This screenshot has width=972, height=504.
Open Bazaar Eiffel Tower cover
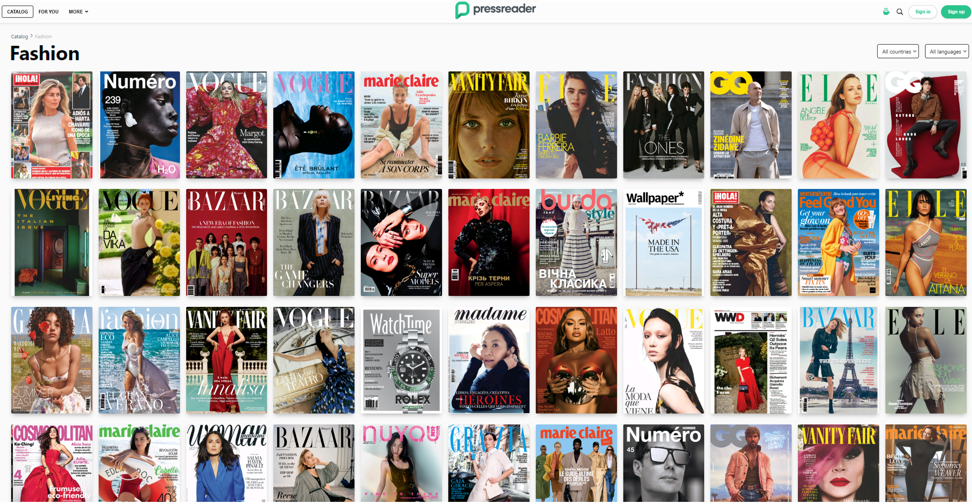838,360
